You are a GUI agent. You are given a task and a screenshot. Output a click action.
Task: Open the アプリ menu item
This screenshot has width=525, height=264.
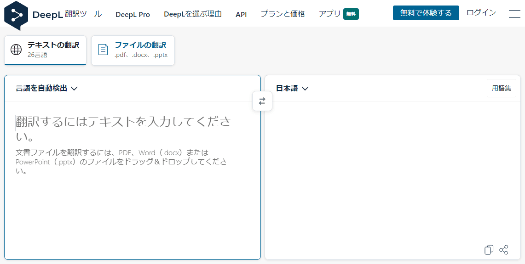(x=329, y=14)
